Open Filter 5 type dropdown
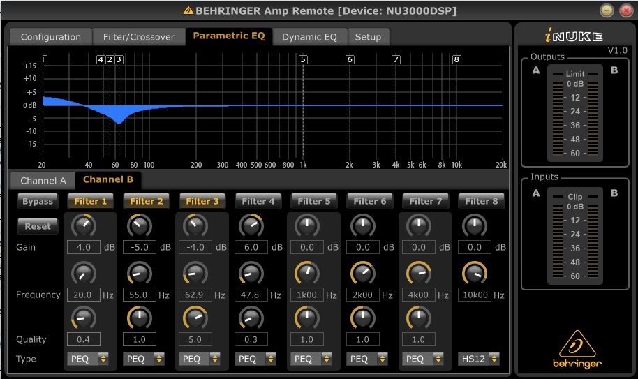Viewport: 638px width, 379px height. pyautogui.click(x=311, y=359)
